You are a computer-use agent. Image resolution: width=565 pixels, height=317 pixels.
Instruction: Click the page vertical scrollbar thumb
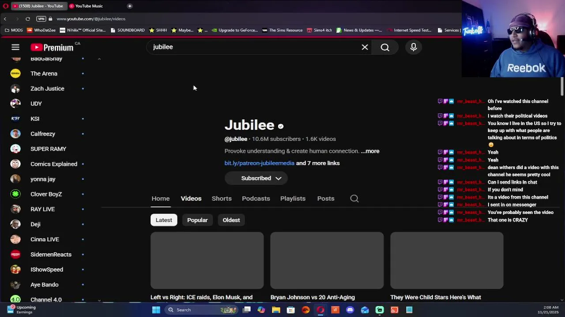point(562,86)
